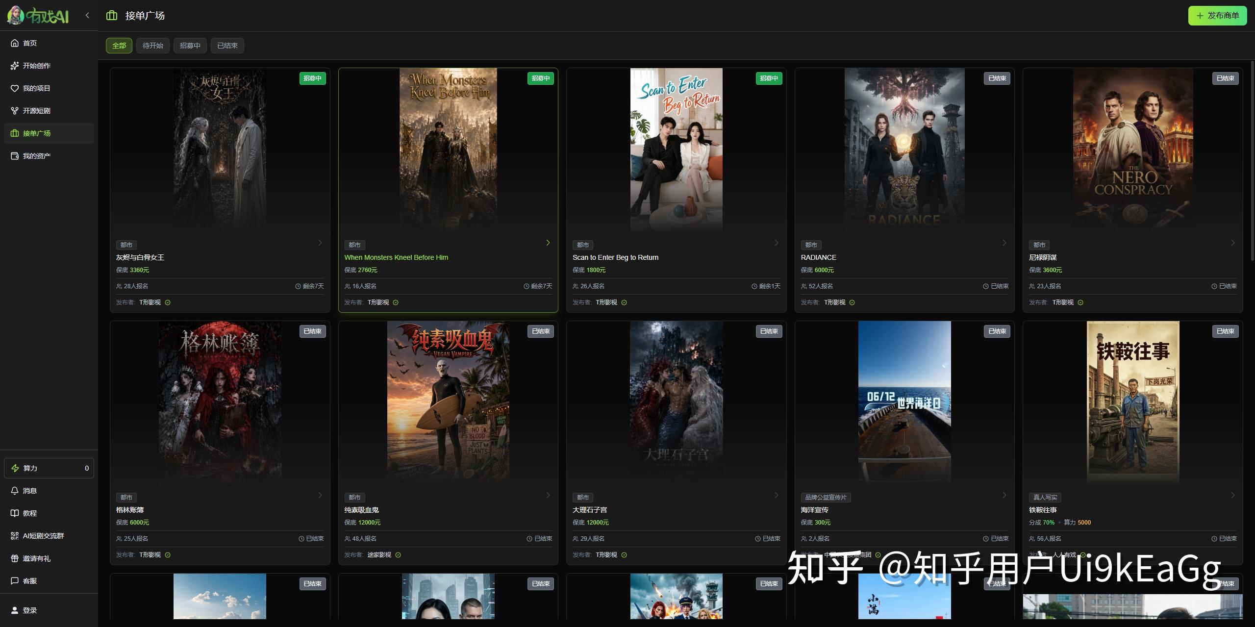Image resolution: width=1255 pixels, height=627 pixels.
Task: Open the 格林账簿 poster
Action: [x=220, y=402]
